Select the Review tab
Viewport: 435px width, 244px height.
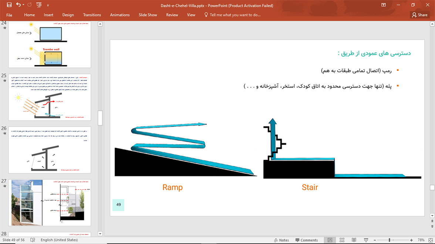pyautogui.click(x=172, y=15)
